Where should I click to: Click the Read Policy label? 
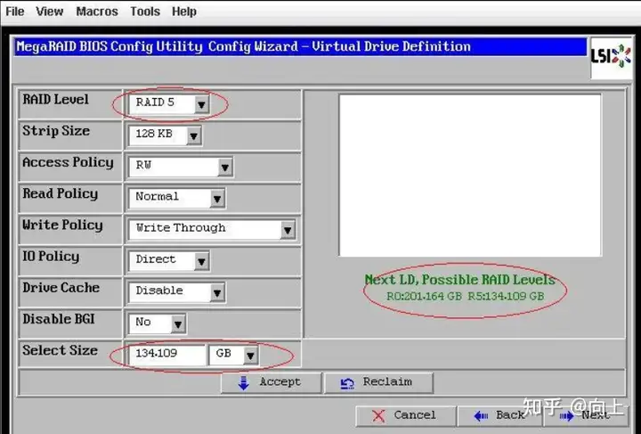pos(61,194)
